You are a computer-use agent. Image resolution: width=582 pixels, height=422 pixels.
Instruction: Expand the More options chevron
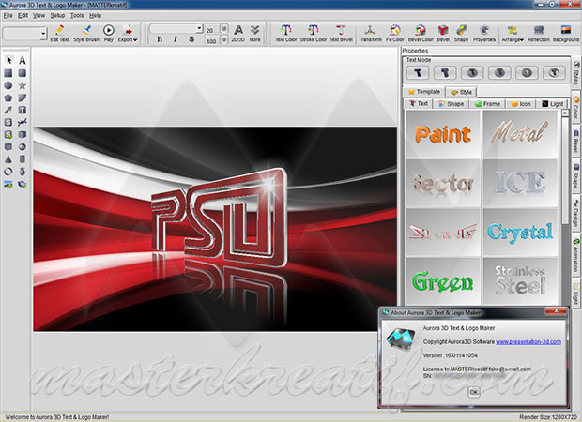[255, 34]
